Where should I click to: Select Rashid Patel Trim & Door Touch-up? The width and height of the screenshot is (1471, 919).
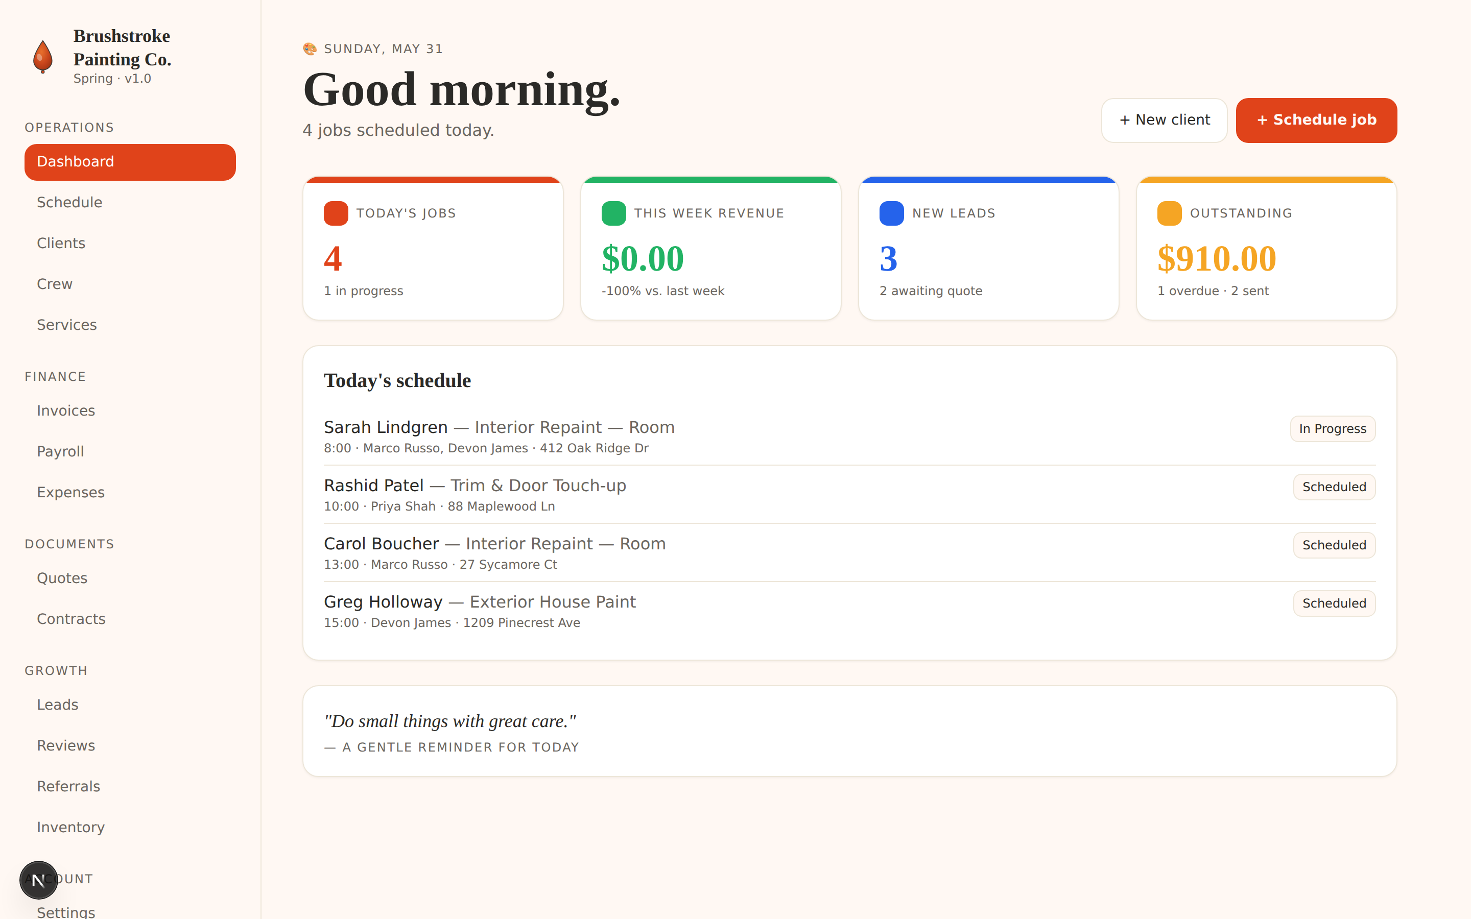tap(849, 495)
